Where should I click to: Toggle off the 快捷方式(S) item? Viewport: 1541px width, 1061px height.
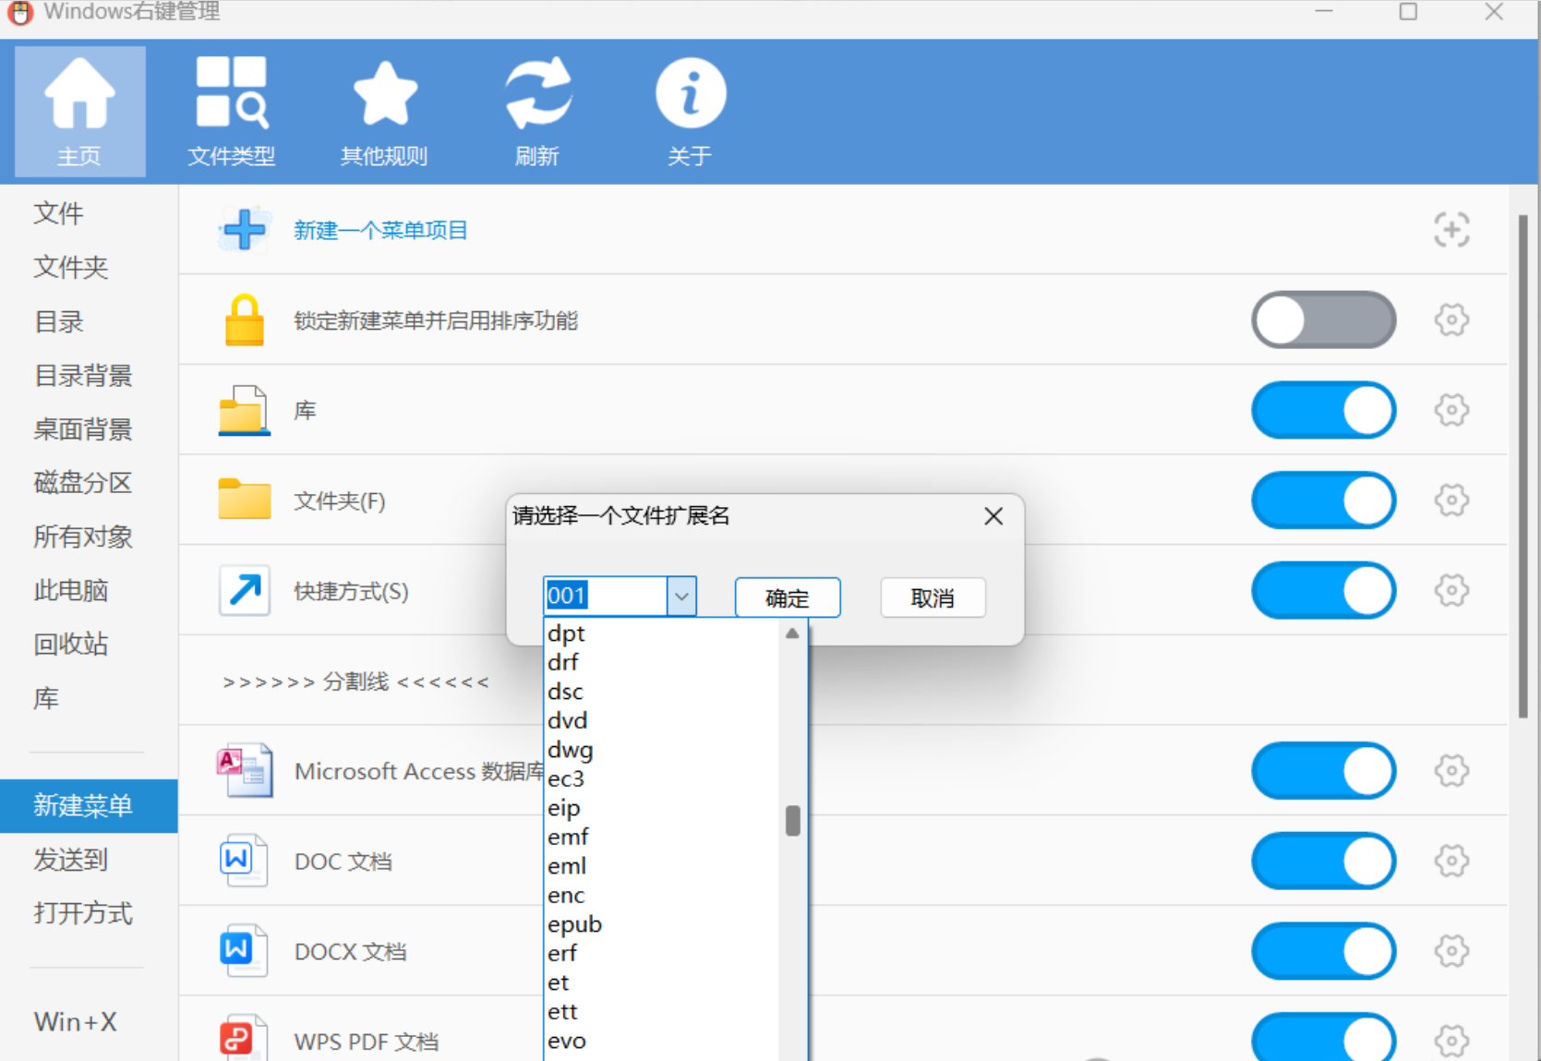[1323, 589]
